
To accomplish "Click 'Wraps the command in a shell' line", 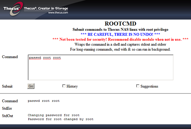I will pyautogui.click(x=120, y=44).
